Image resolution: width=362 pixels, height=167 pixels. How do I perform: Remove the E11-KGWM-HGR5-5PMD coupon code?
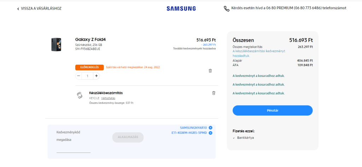point(211,133)
